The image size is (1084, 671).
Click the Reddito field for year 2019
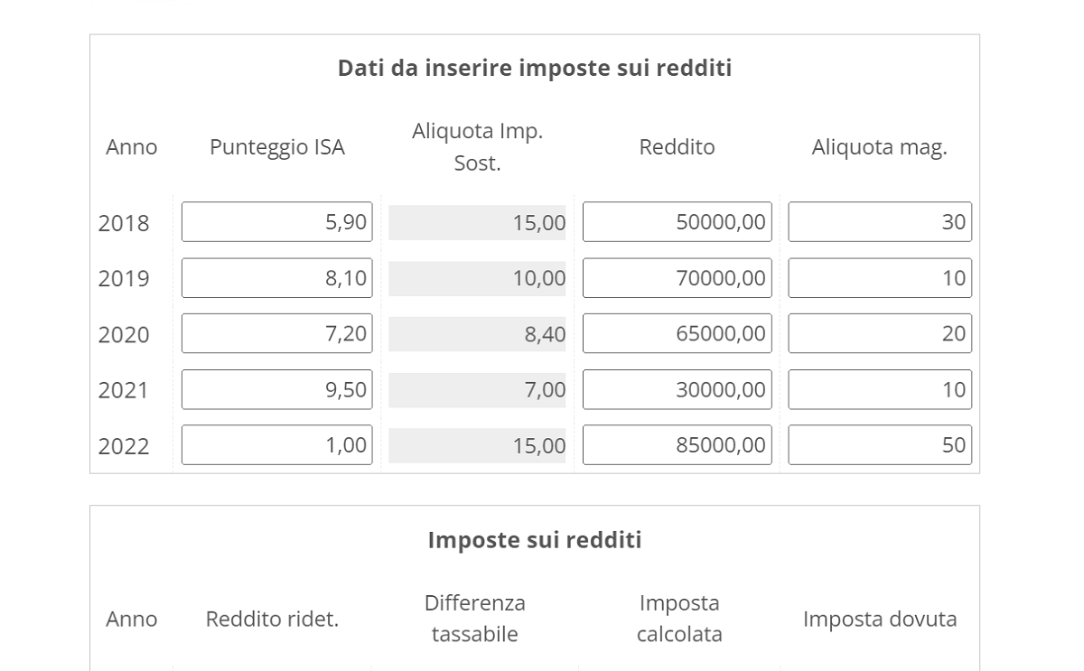(x=677, y=277)
